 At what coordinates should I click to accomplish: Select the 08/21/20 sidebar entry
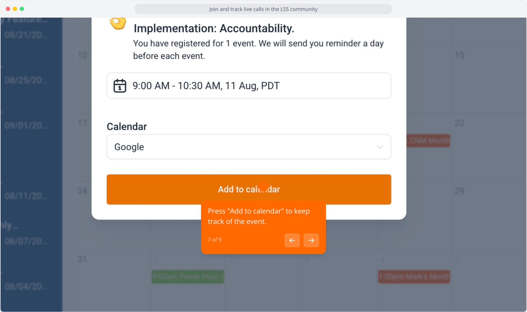[26, 35]
